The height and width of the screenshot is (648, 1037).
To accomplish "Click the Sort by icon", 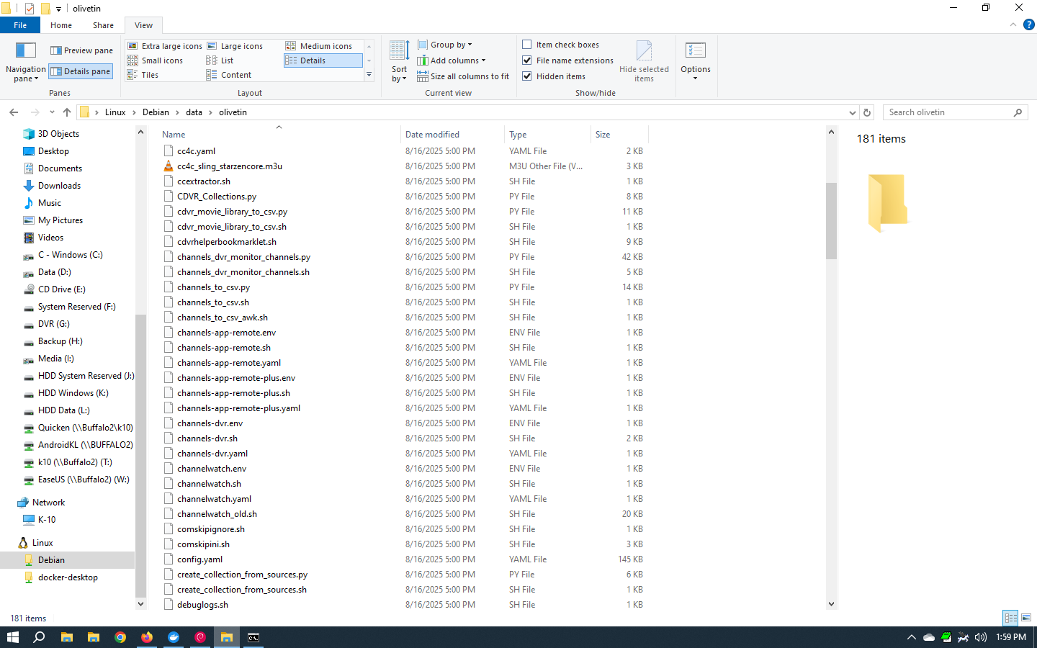I will (399, 52).
